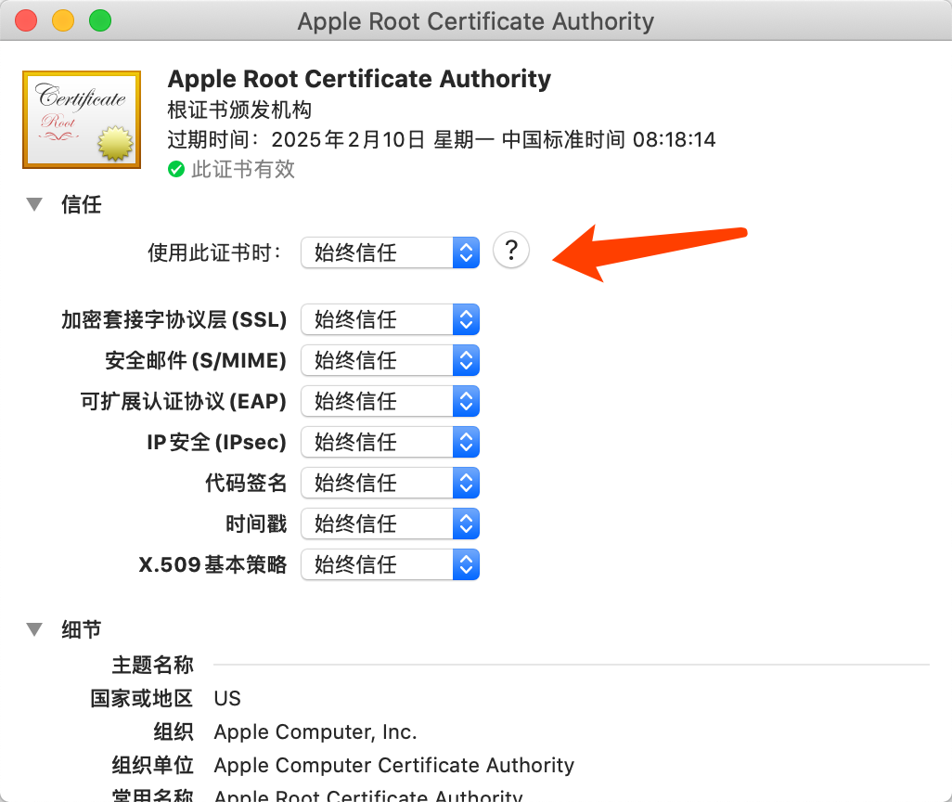Click the 根证书颁发机构 subtitle
Viewport: 952px width, 802px height.
point(239,110)
